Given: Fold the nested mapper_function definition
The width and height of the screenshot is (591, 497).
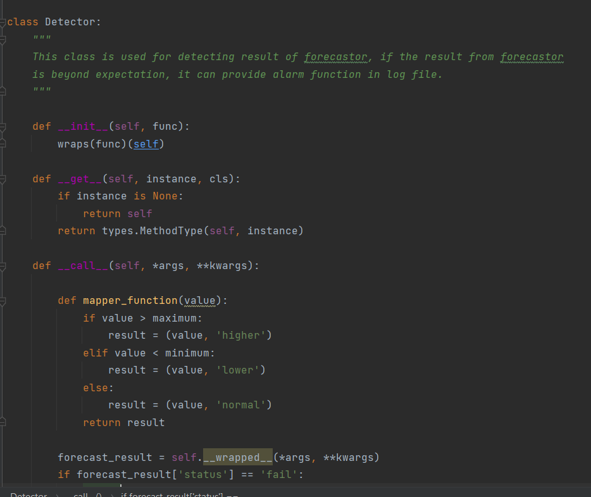Looking at the screenshot, I should [3, 301].
